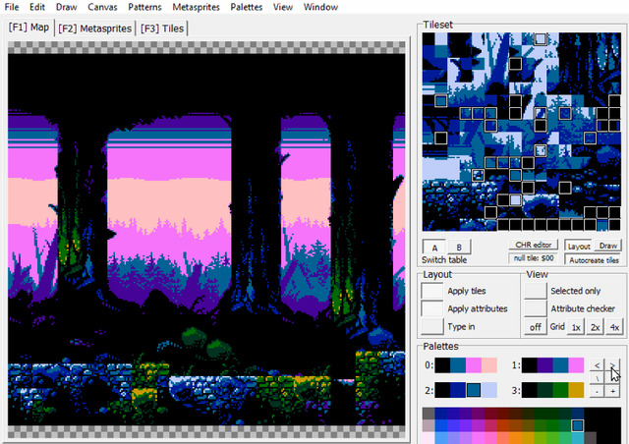Toggle the Apply tiles option
629x444 pixels.
[x=431, y=291]
